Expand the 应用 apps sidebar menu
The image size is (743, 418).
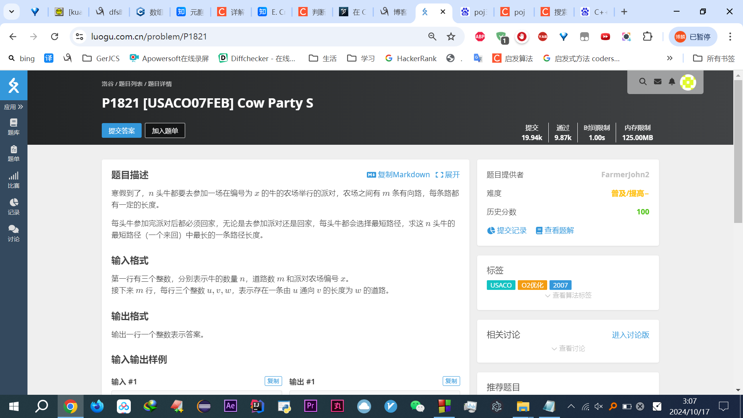click(14, 107)
